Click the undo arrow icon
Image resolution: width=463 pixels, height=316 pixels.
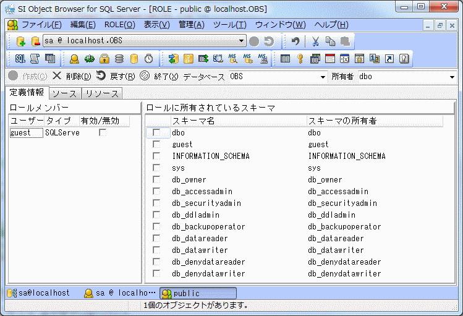pos(295,41)
